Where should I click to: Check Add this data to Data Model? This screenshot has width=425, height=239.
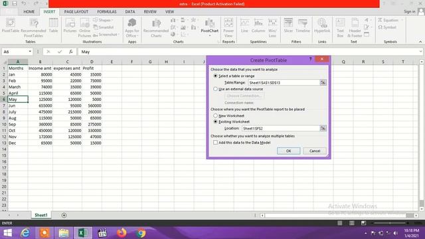tap(242, 143)
